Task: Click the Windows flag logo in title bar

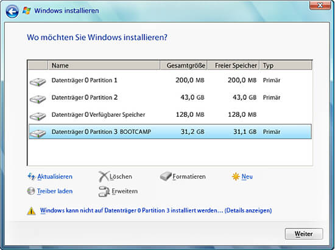Action: pos(27,10)
